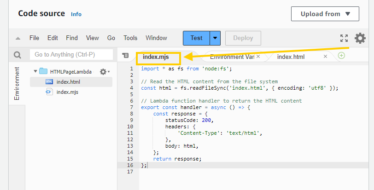Close the Environment Variables tab
The image size is (374, 190).
click(x=258, y=57)
